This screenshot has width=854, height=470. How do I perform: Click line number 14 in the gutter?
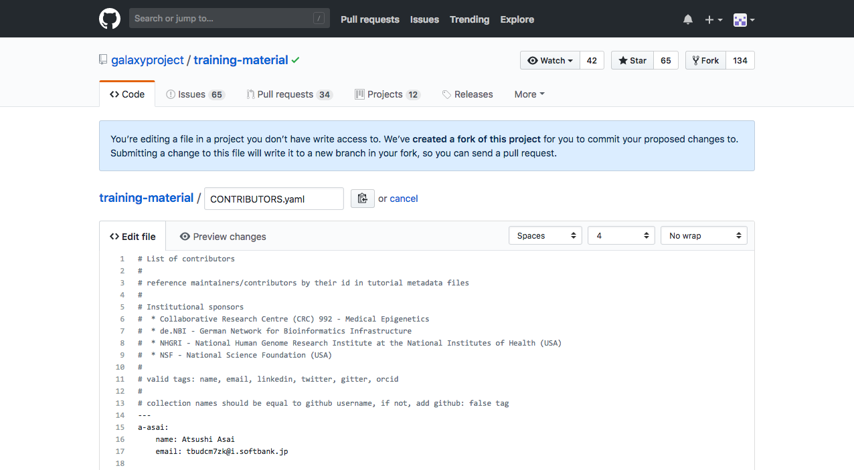tap(120, 415)
